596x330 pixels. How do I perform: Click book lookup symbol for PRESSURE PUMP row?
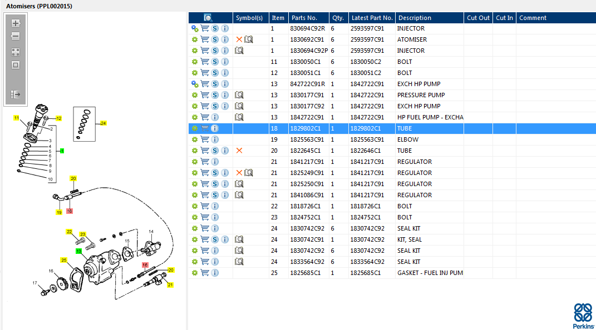tap(239, 95)
